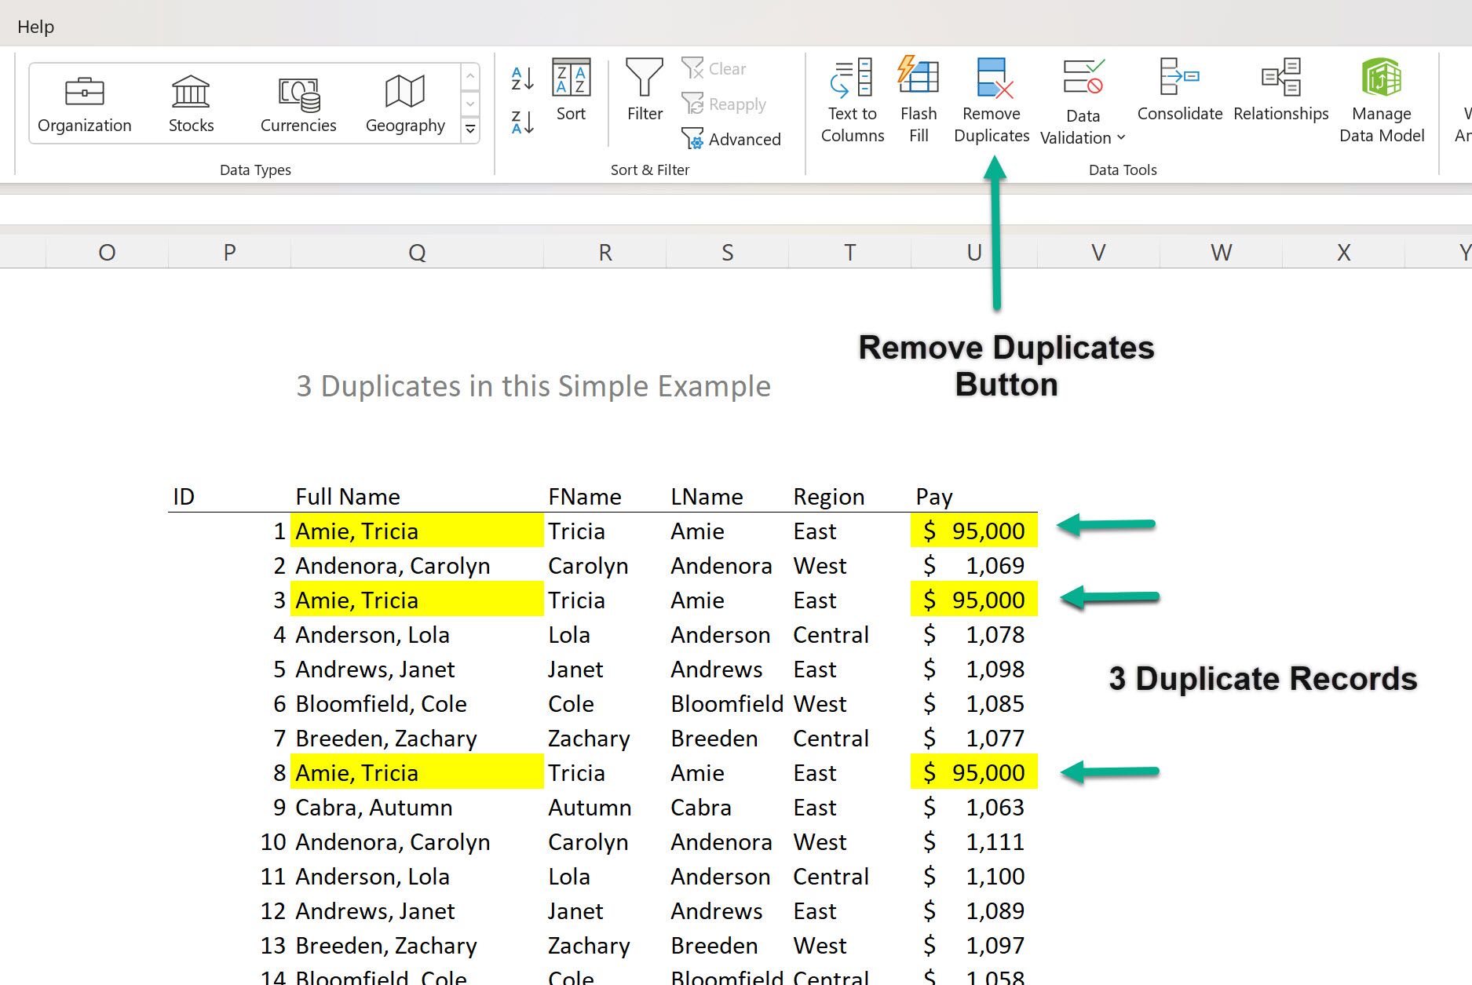Select the Organization data type
The height and width of the screenshot is (985, 1472).
coord(85,104)
